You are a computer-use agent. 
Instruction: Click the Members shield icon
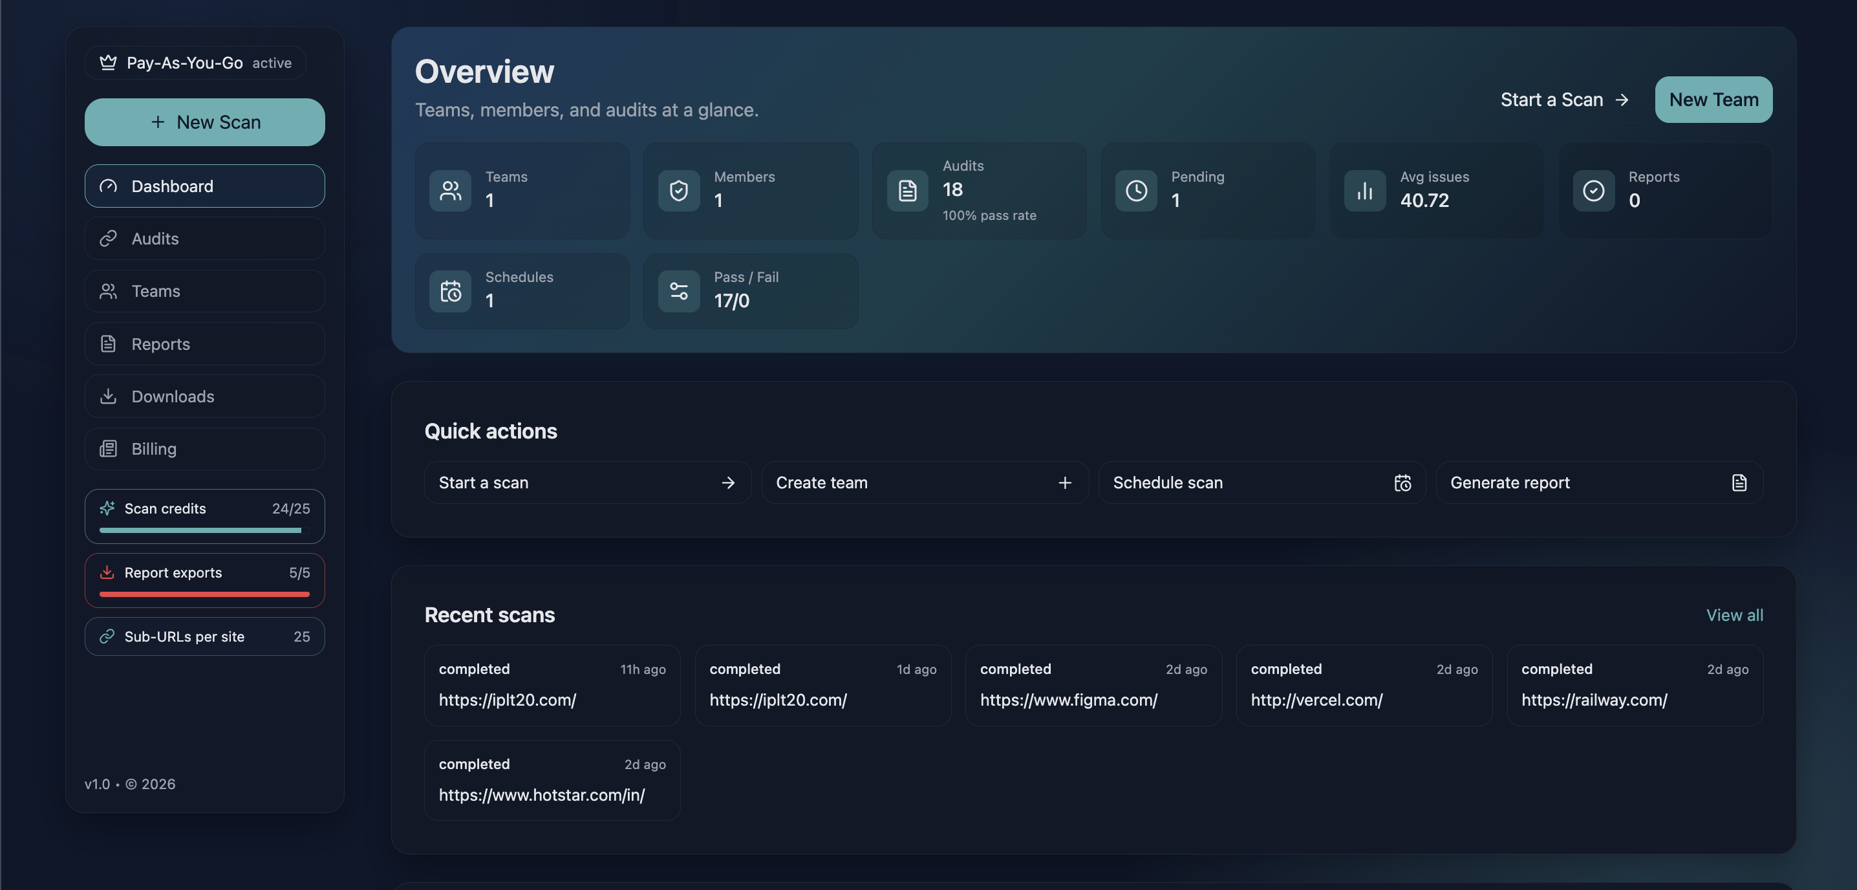tap(678, 190)
